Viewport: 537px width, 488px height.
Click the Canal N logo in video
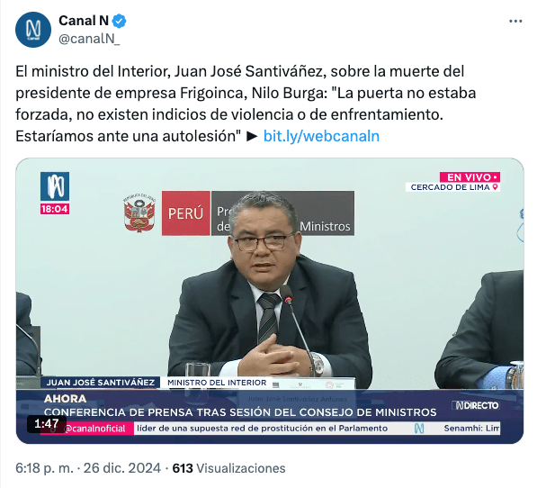tap(55, 186)
